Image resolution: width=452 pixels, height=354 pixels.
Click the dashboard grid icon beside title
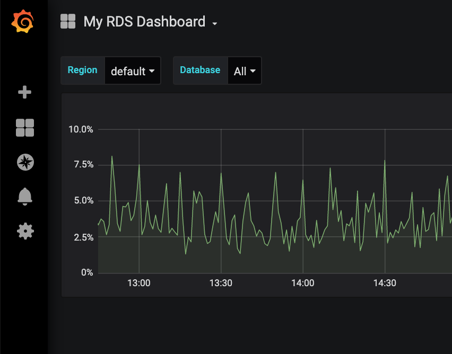(68, 21)
